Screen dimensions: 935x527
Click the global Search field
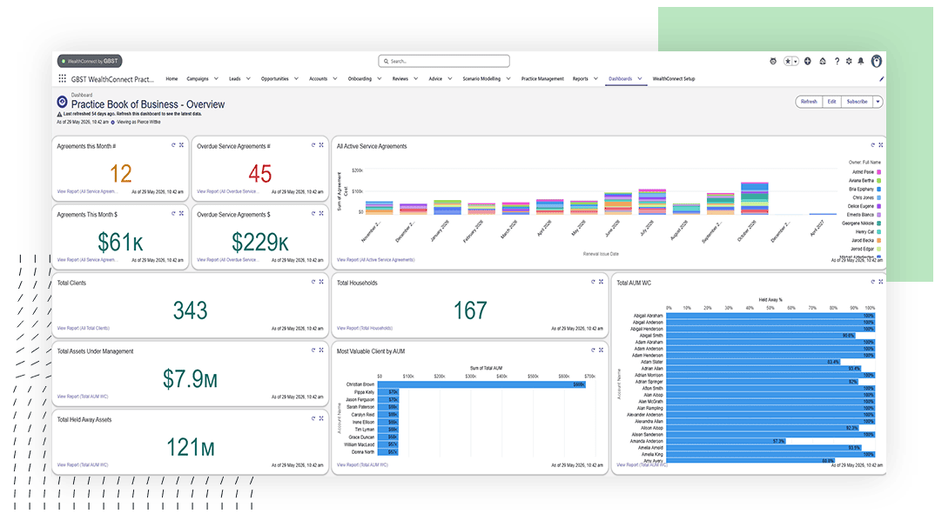pyautogui.click(x=444, y=61)
